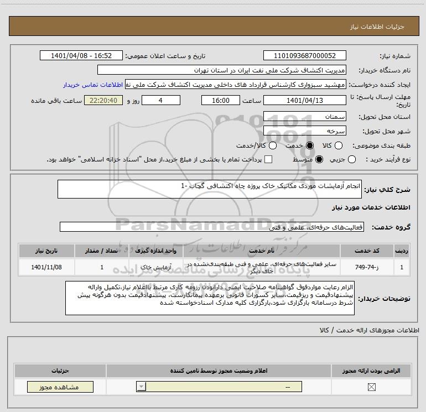426x412 pixels.
Task: Click the اعلام وضعیت مجوز header
Action: (x=219, y=371)
